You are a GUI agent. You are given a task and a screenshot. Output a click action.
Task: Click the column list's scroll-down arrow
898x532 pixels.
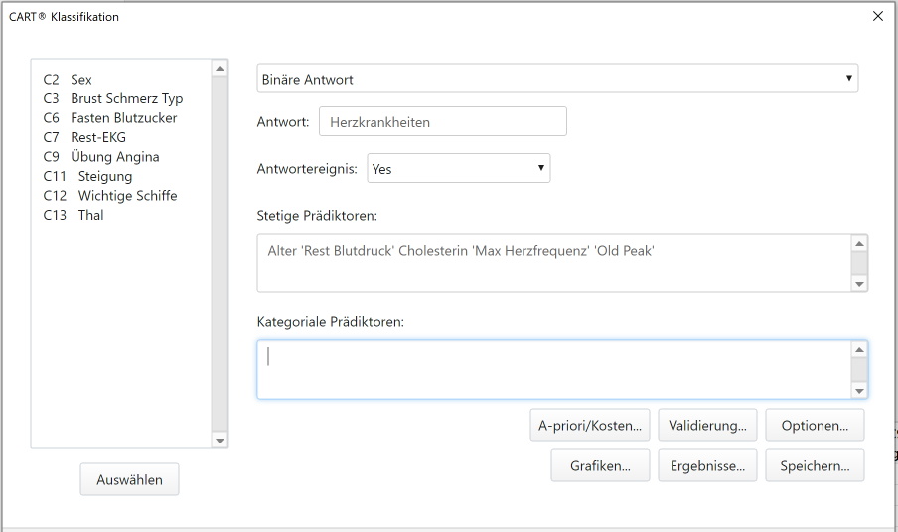tap(220, 441)
